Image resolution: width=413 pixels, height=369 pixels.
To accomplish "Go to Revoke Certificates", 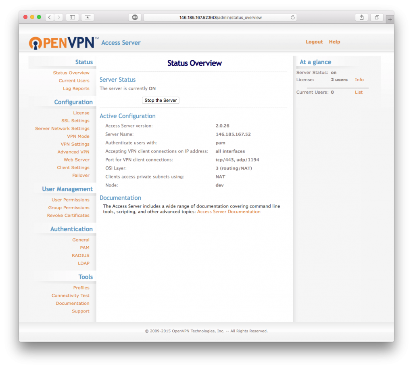I will point(68,215).
